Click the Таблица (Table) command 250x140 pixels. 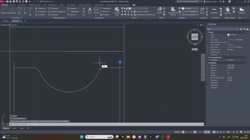pyautogui.click(x=104, y=15)
